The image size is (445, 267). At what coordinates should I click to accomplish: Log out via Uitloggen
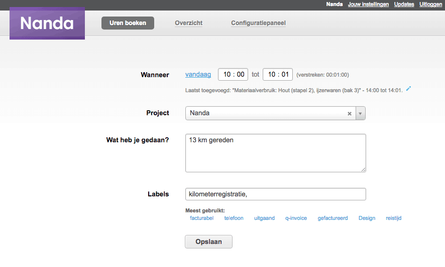pyautogui.click(x=431, y=4)
